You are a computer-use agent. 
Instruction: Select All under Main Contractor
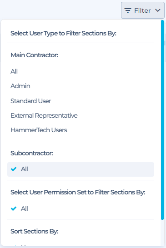tap(14, 71)
